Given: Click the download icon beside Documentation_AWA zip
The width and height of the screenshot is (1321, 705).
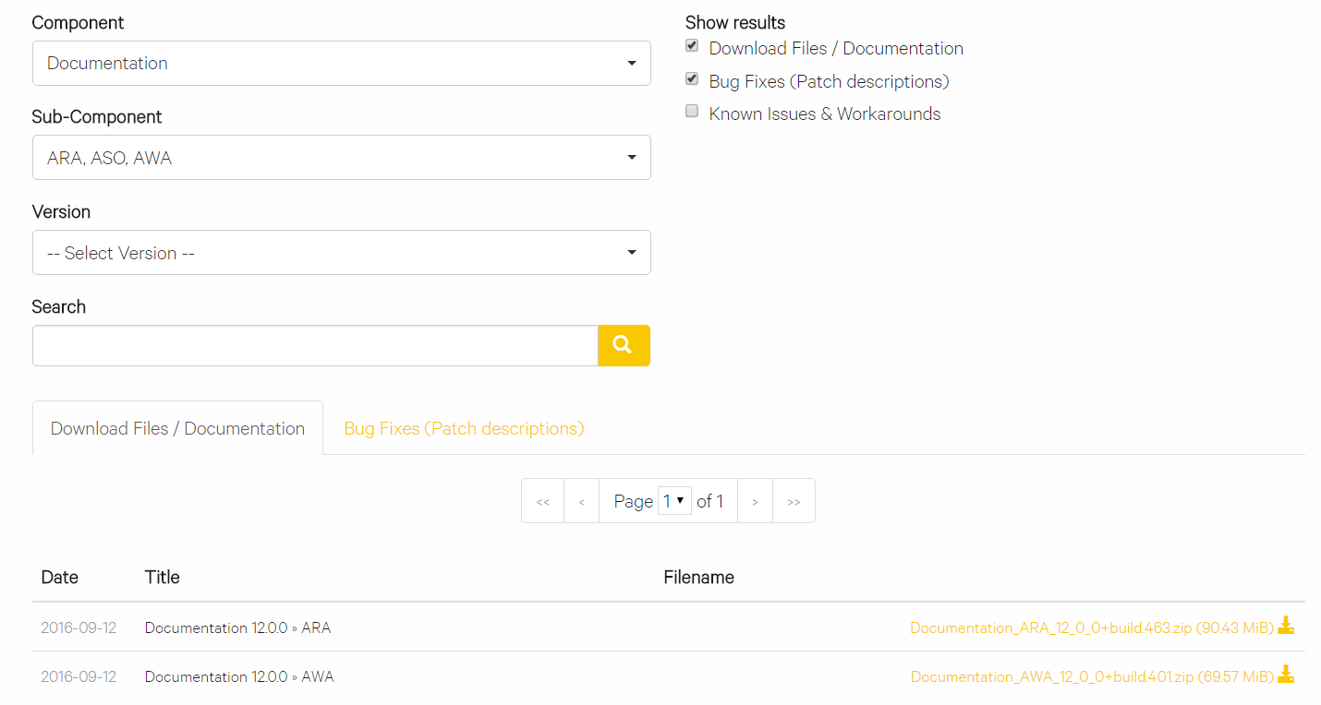Looking at the screenshot, I should [1286, 675].
